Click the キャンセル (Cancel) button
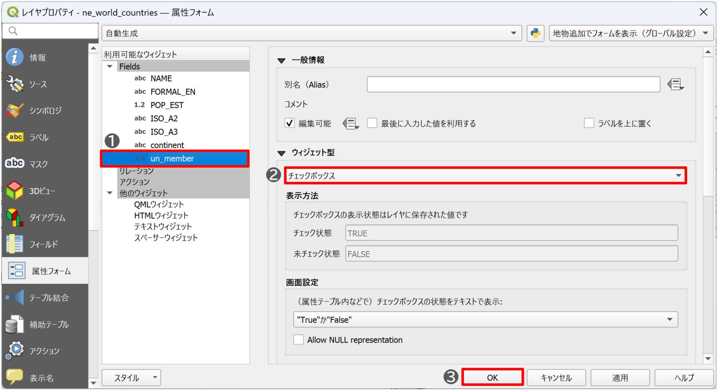 [556, 378]
